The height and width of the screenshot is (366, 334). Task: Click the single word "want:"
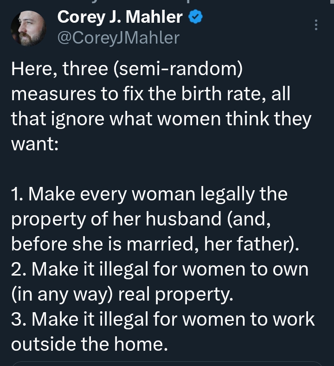point(34,144)
